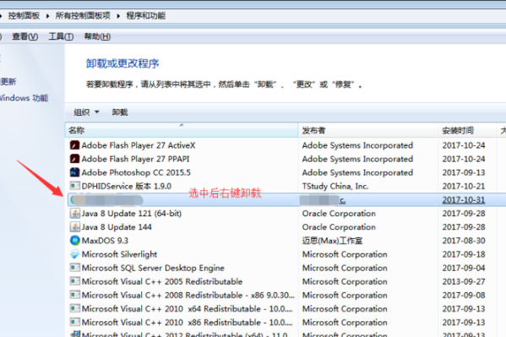
Task: Sort by the 发布者 column header
Action: 368,130
